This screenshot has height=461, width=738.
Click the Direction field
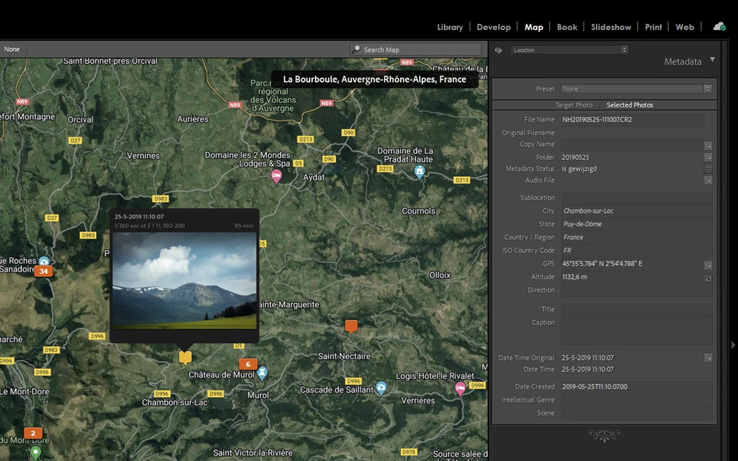click(x=636, y=290)
